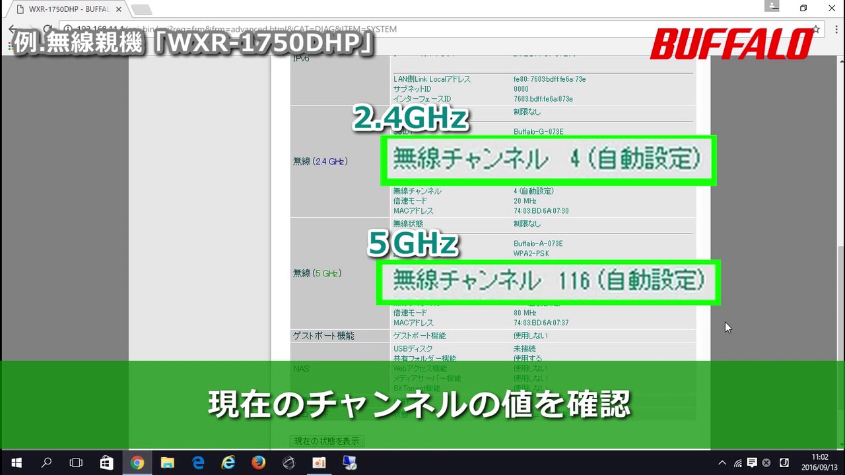Screen dimensions: 845x475
Task: Open the Windows Start menu
Action: pyautogui.click(x=16, y=462)
